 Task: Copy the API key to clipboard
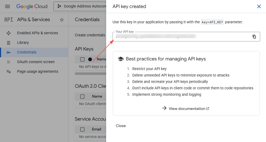click(254, 37)
